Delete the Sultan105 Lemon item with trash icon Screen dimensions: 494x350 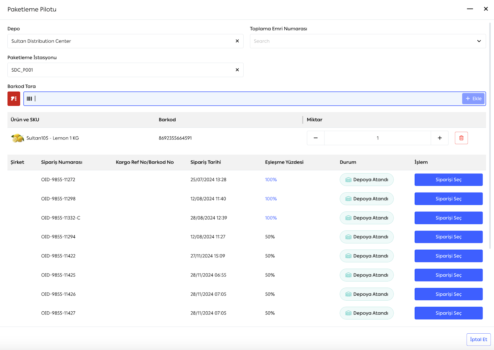[461, 138]
